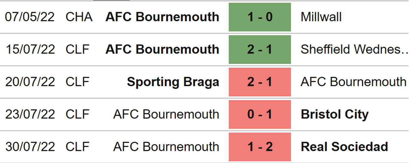
Task: Click AFC Bournemouth in the Bristol City row
Action: point(166,114)
